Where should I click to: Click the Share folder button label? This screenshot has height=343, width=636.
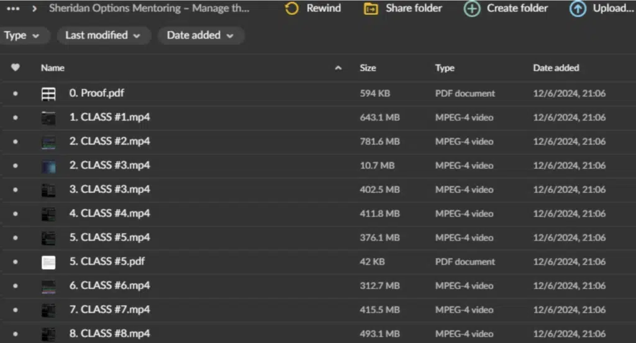(414, 8)
